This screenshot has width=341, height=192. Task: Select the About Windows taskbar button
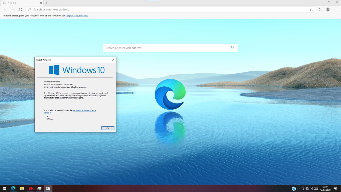pos(48,189)
